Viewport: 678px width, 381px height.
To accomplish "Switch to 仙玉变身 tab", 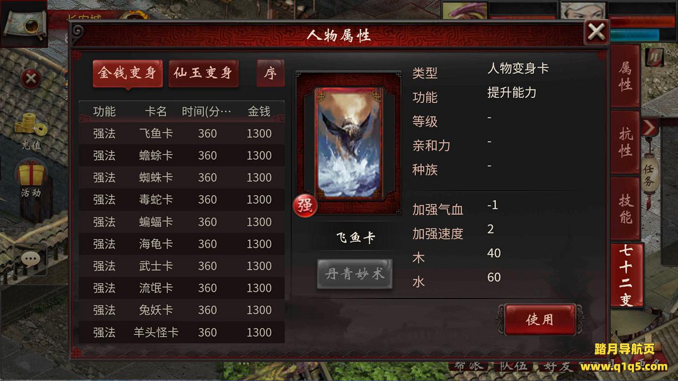I will (x=203, y=73).
